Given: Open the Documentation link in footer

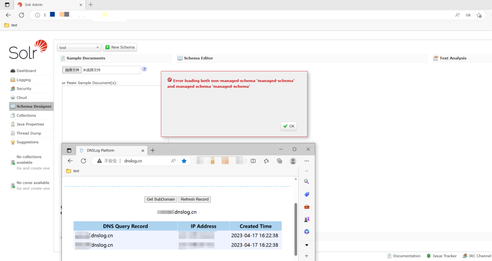Looking at the screenshot, I should coord(404,256).
